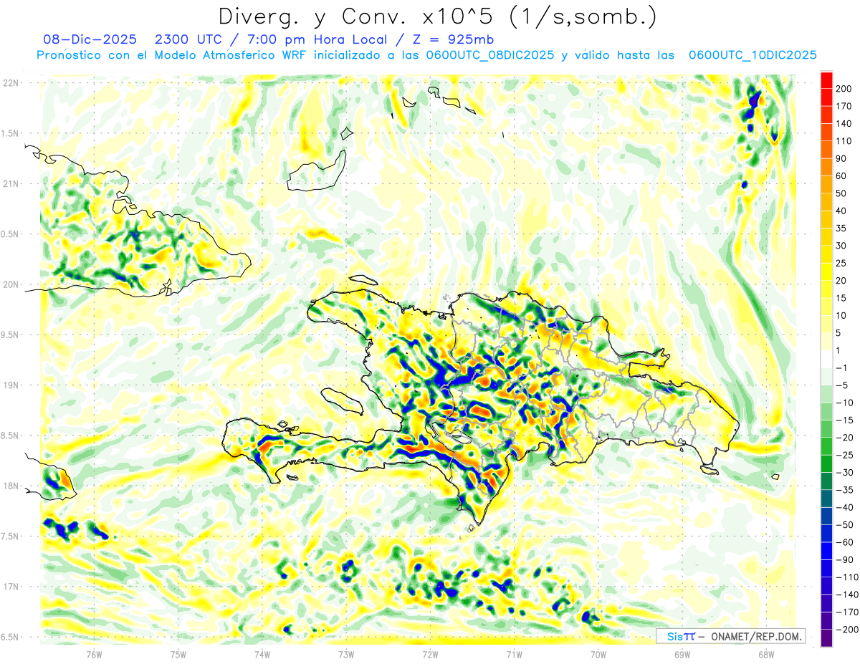860x664 pixels.
Task: Click the '-1' colorbar value
Action: [x=842, y=368]
